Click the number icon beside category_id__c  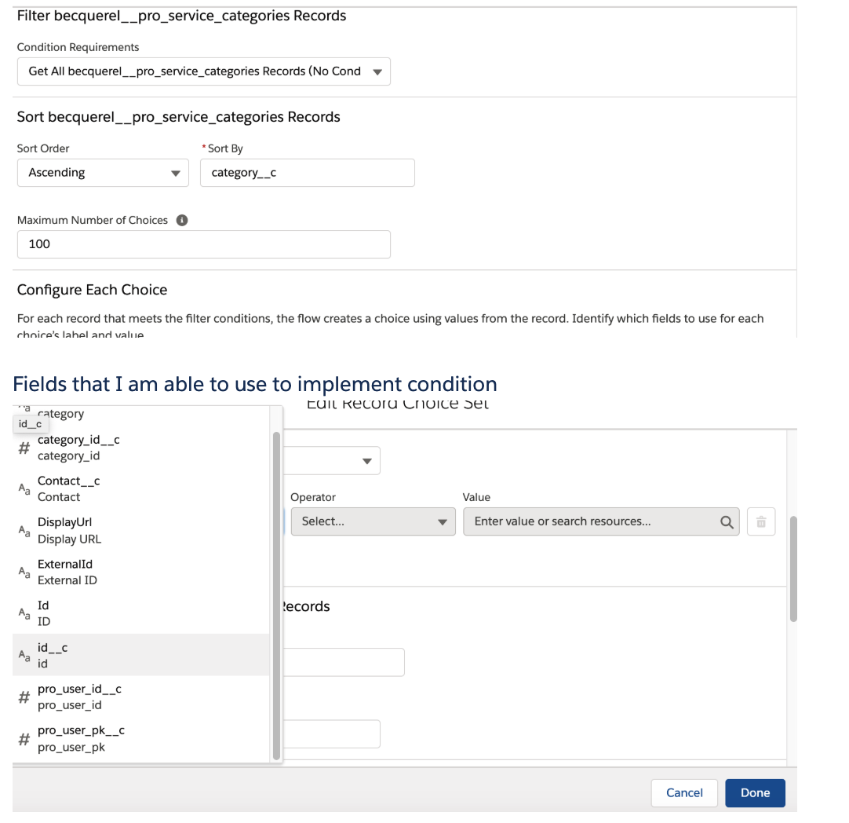tap(24, 448)
